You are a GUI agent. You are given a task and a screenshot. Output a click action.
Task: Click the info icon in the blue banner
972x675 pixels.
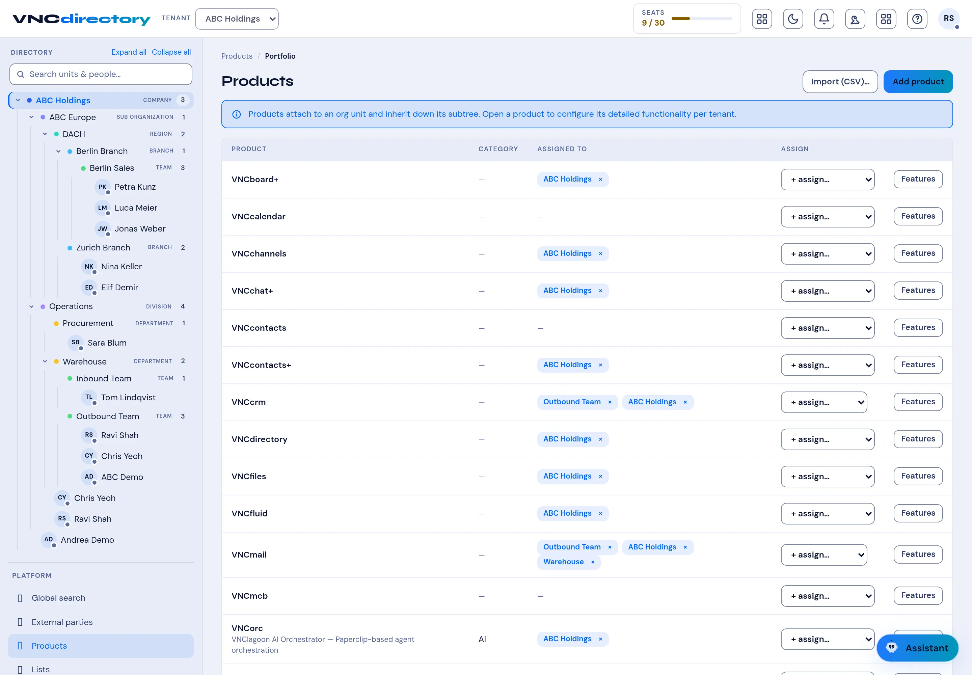[x=237, y=114]
